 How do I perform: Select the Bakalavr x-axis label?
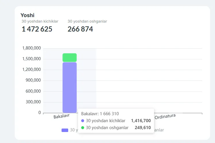tap(61, 116)
